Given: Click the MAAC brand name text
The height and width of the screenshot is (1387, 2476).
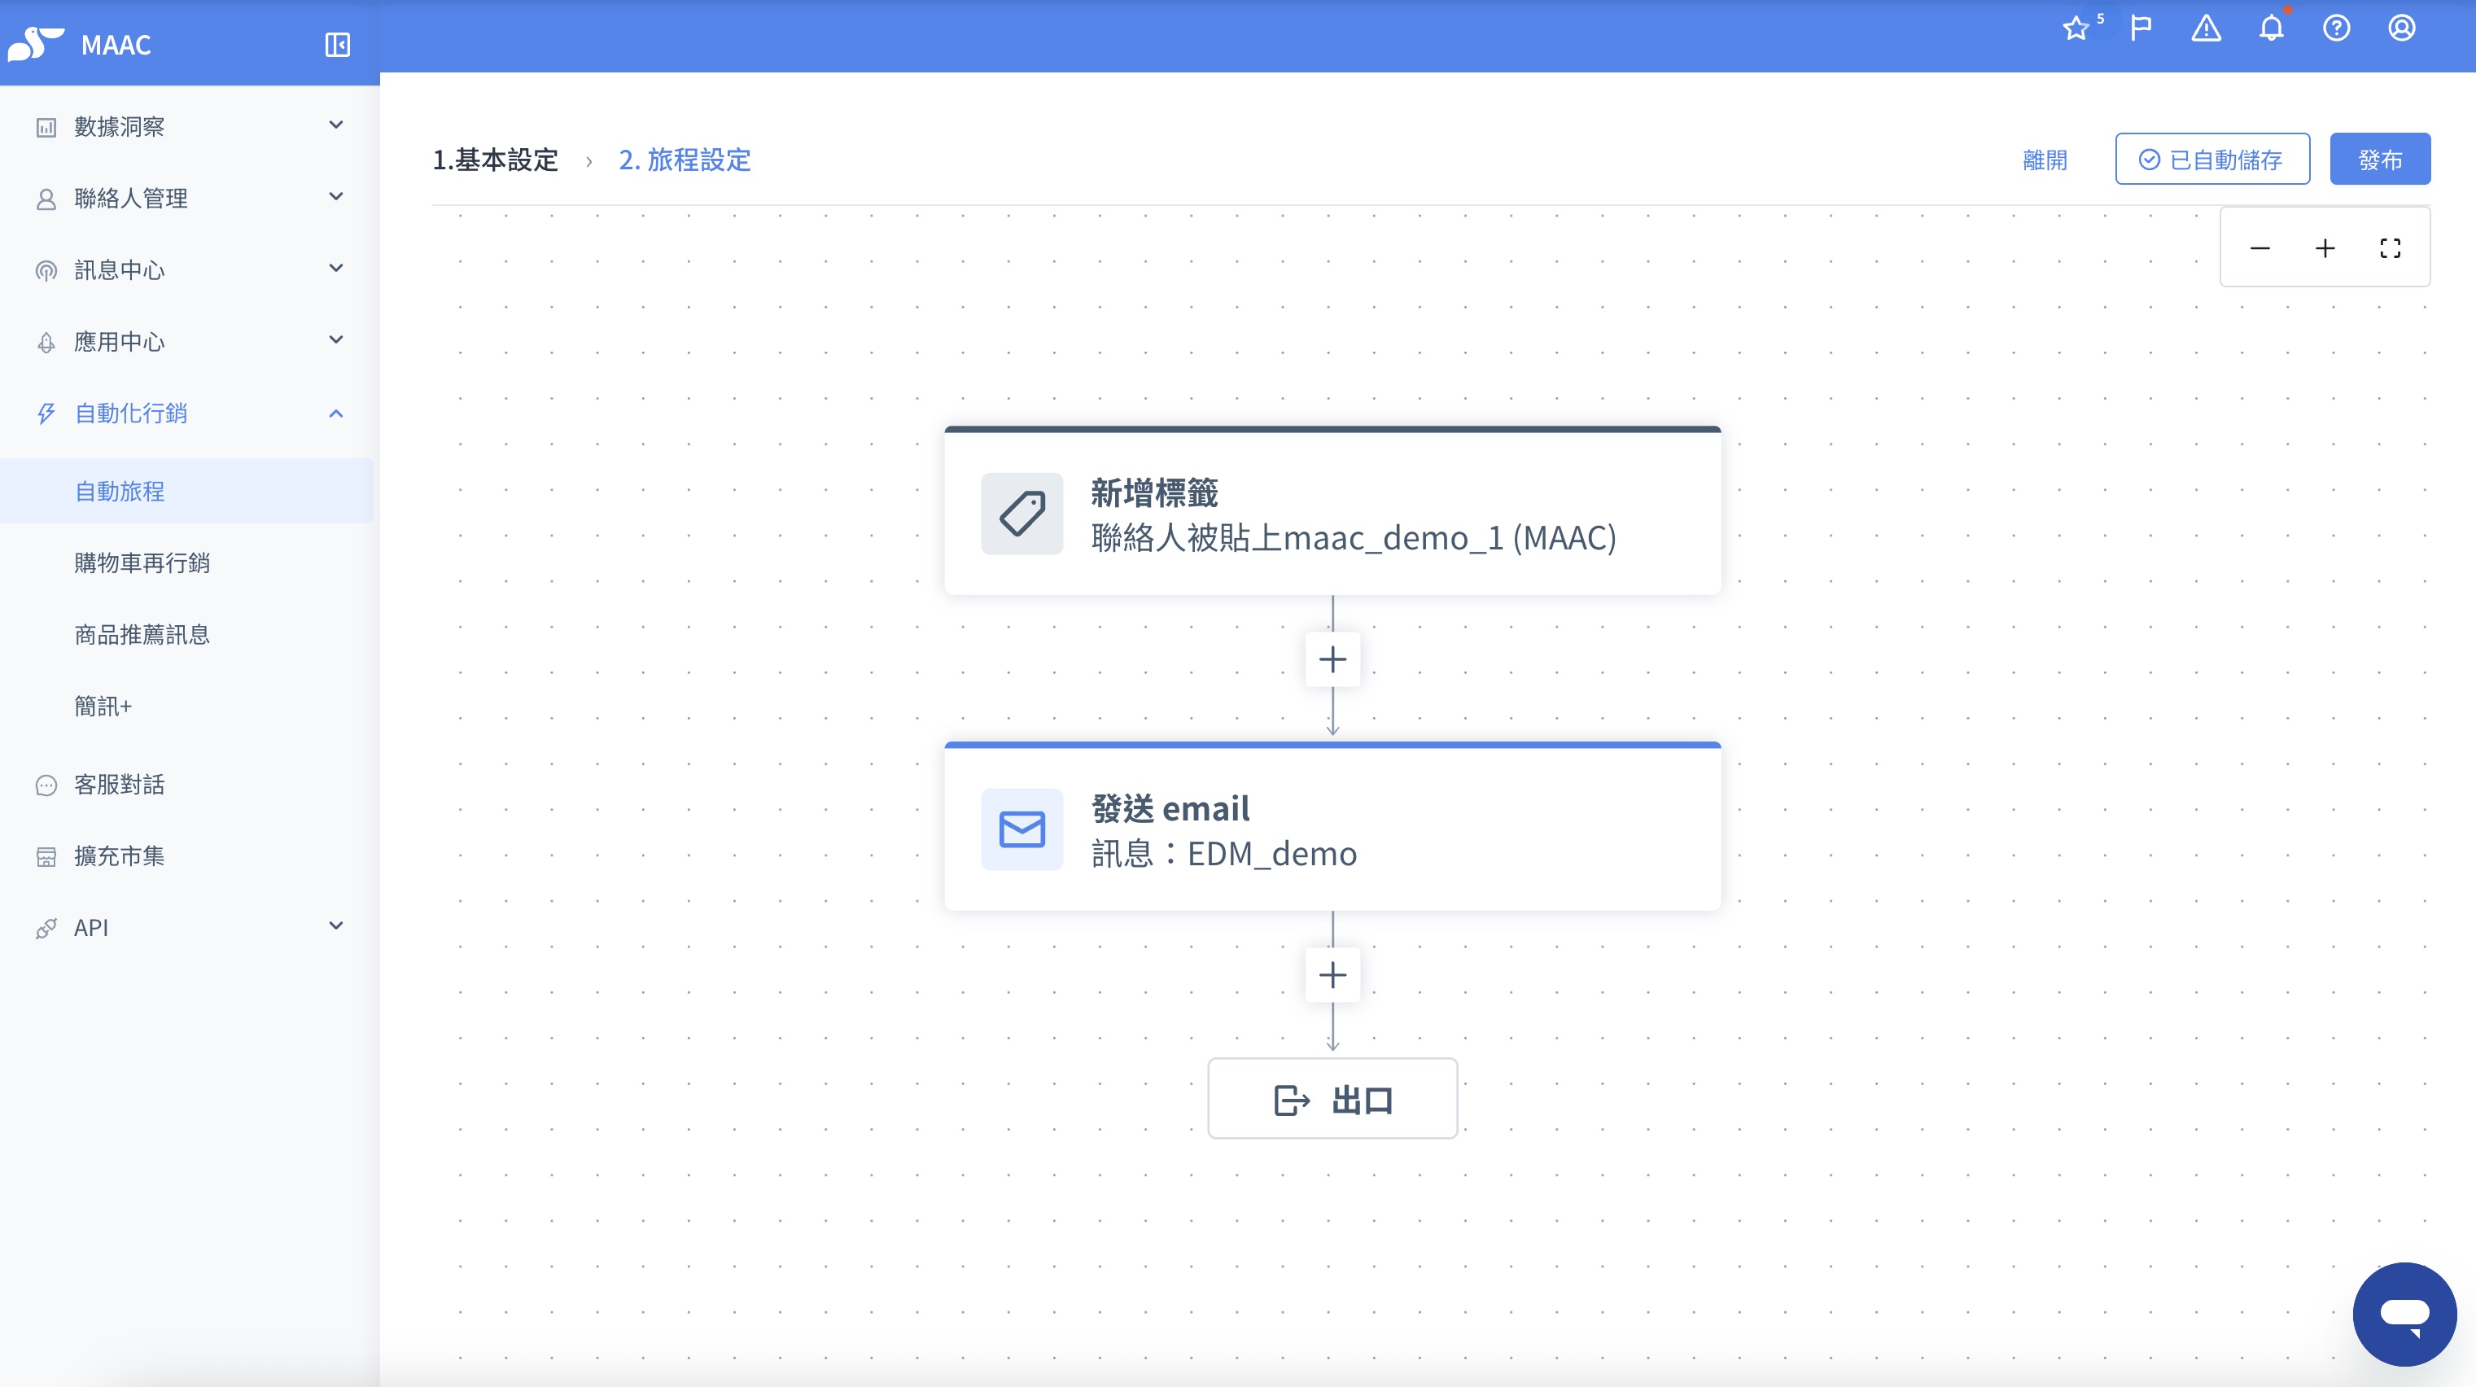Looking at the screenshot, I should [x=116, y=46].
